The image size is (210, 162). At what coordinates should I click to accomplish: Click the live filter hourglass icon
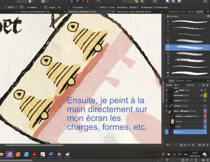click(x=193, y=145)
